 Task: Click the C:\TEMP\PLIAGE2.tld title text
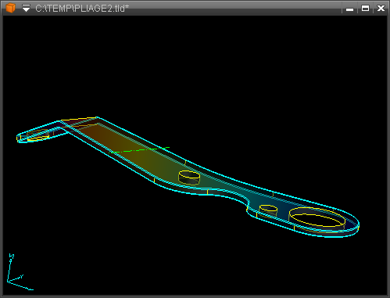(x=82, y=9)
